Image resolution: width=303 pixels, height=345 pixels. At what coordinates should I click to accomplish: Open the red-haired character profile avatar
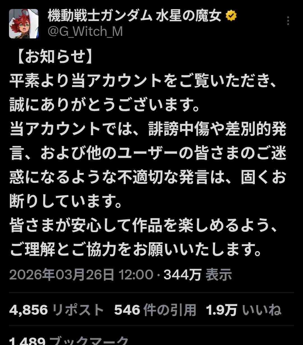pos(24,24)
